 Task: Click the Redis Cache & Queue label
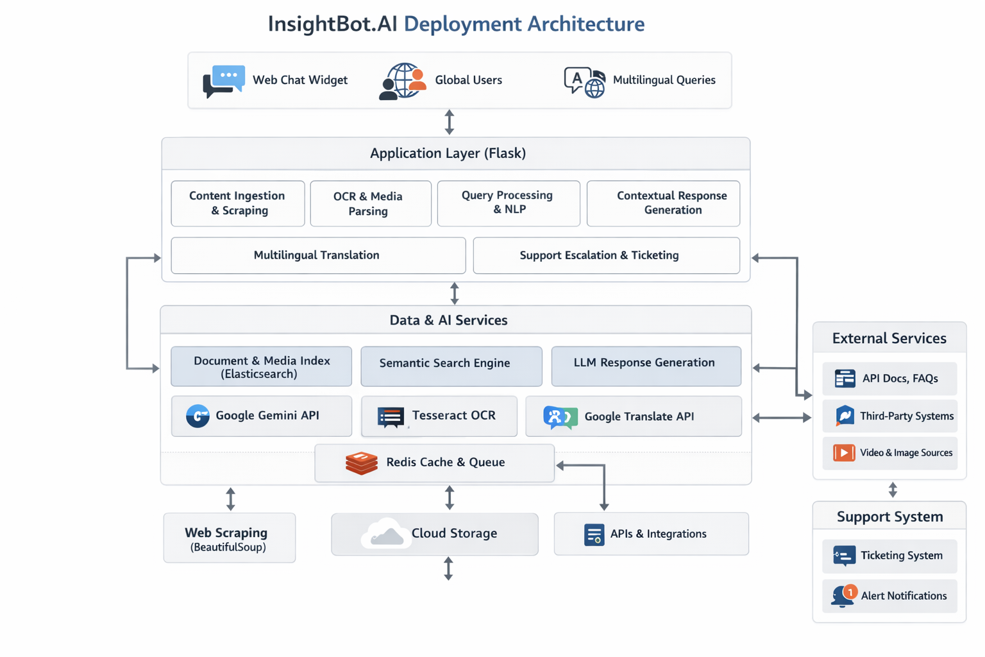click(446, 463)
